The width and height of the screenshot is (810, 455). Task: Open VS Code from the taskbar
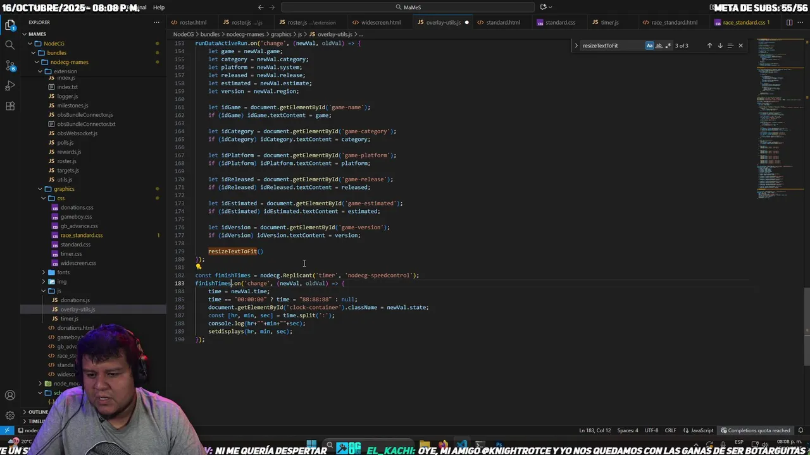(461, 445)
